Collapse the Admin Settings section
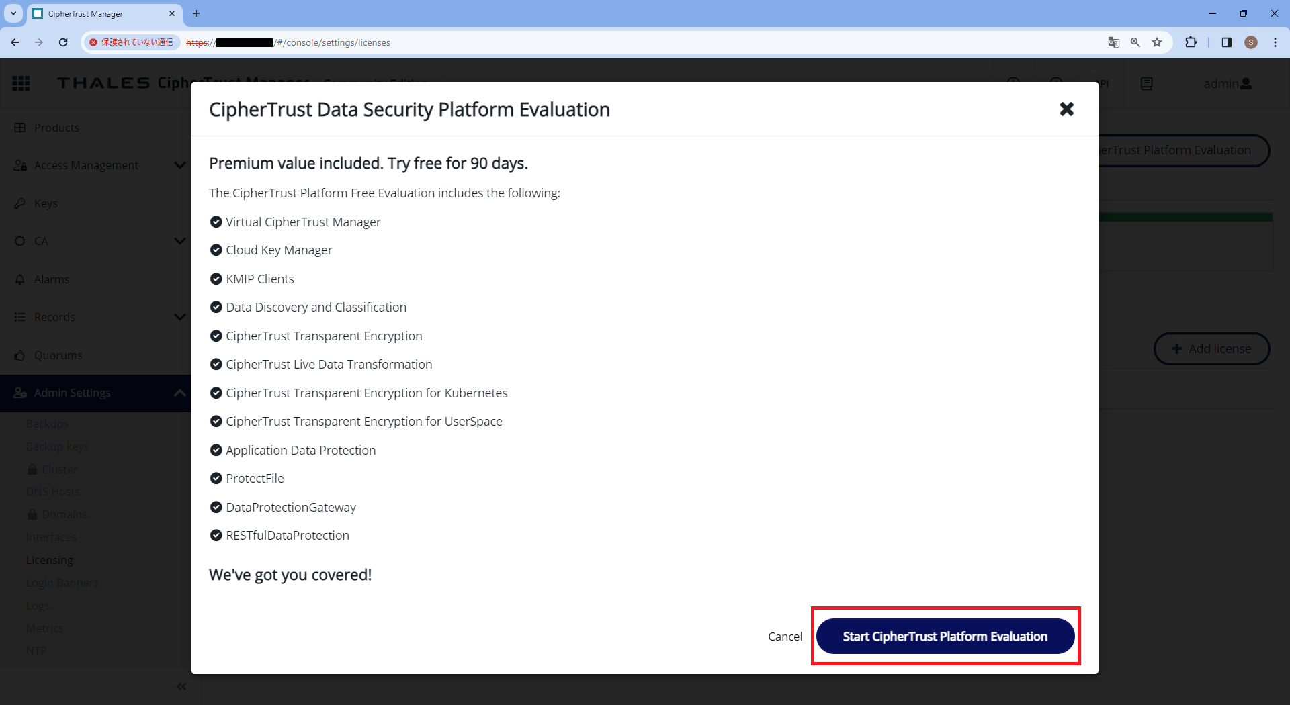The height and width of the screenshot is (705, 1290). tap(179, 393)
